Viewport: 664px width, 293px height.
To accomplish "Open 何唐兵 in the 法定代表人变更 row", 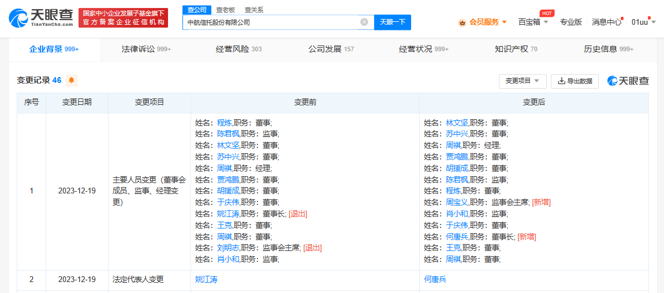I will [x=435, y=280].
